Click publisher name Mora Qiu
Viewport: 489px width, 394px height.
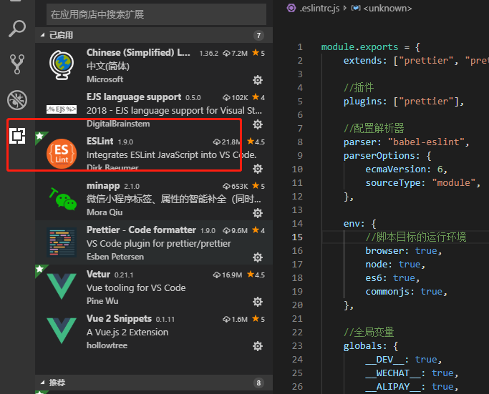coord(105,212)
